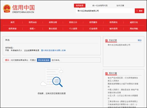
Task: Click the no-results magnifier illustration
Action: click(52, 77)
